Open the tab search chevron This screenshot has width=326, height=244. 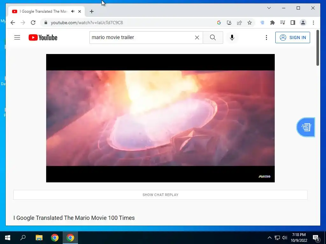tap(269, 8)
